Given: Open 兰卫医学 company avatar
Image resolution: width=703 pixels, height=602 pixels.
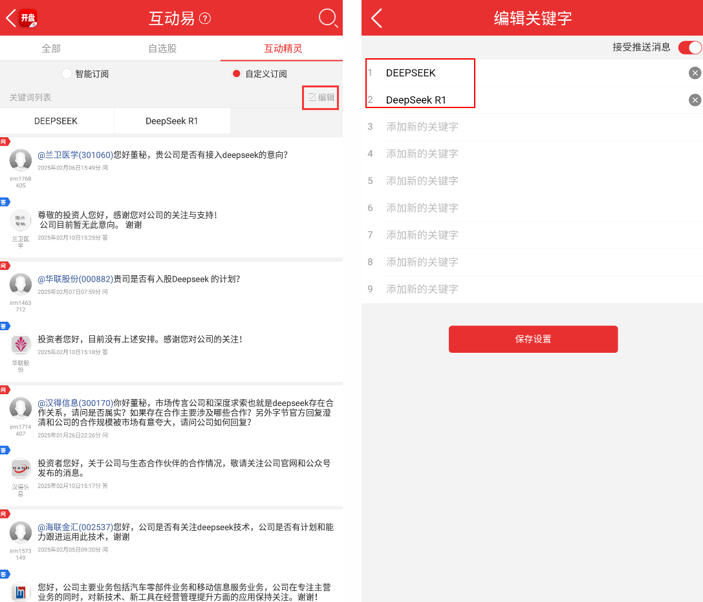Looking at the screenshot, I should click(x=21, y=220).
